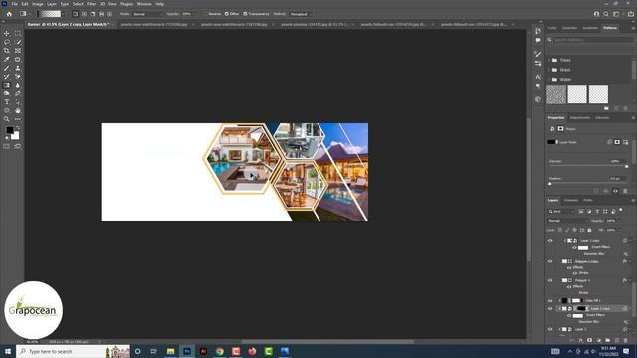Choose the Diamond gradient style icon

(x=109, y=14)
